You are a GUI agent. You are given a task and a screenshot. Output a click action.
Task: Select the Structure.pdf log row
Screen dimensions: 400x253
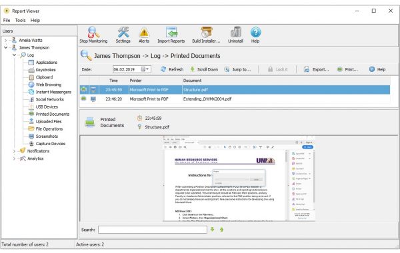click(235, 90)
